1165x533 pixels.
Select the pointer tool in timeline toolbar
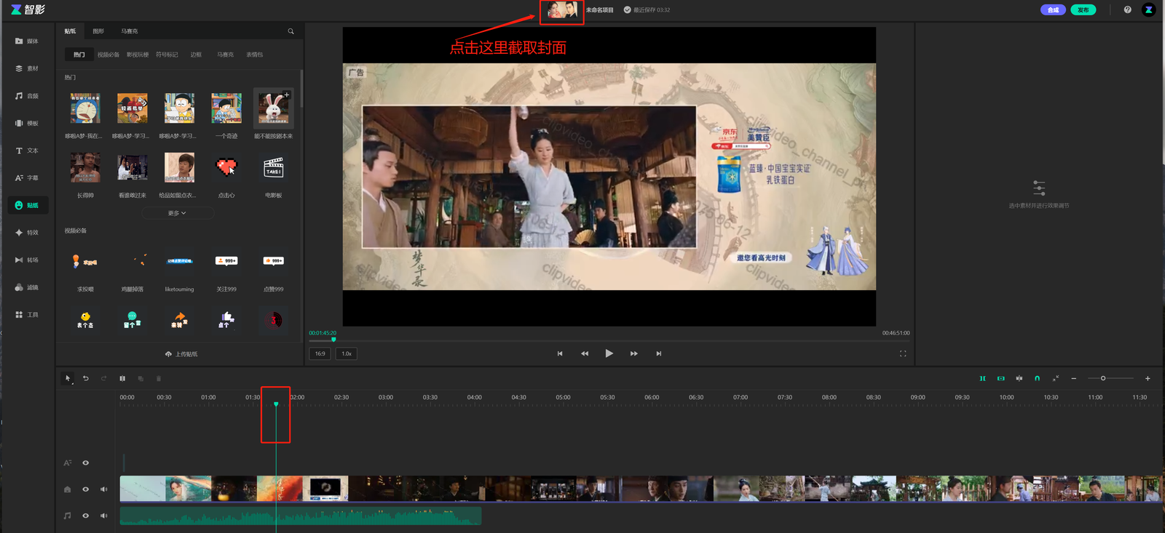tap(68, 378)
